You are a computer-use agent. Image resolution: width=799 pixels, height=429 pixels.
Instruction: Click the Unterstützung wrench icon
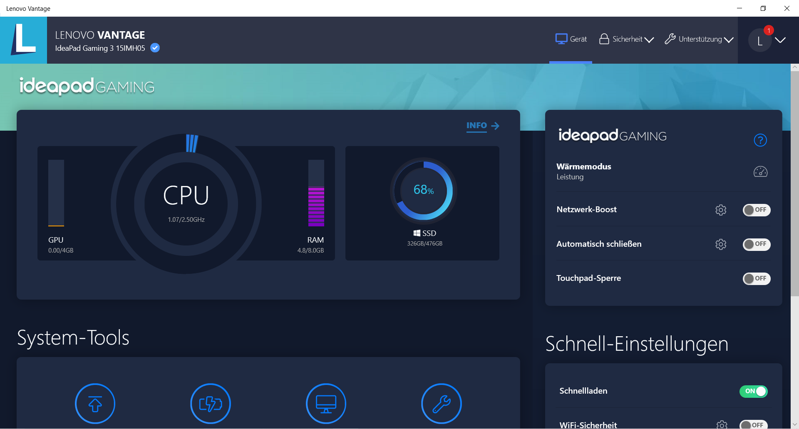coord(670,39)
